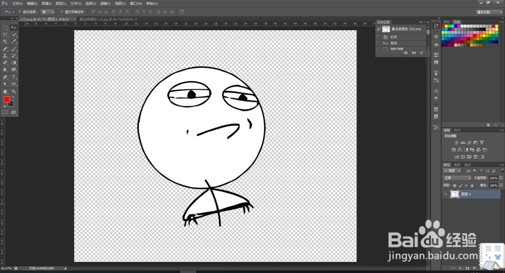
Task: Select the Crop tool
Action: (x=5, y=41)
